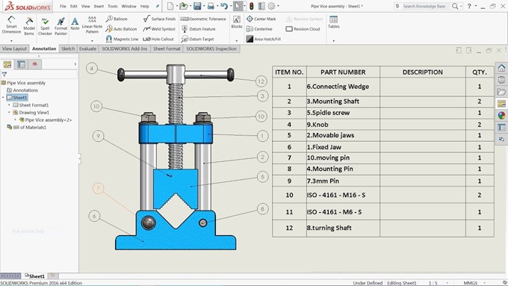508x286 pixels.
Task: Open the Sheet Format tab
Action: 167,49
